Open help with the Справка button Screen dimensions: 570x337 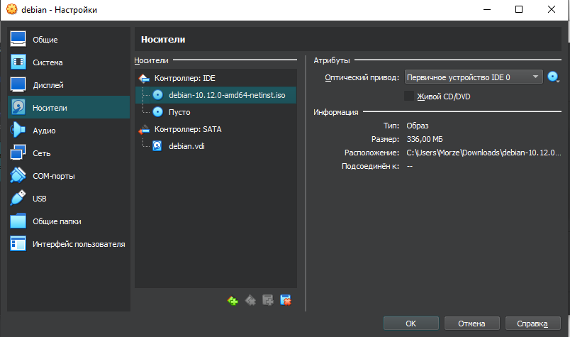coord(532,324)
